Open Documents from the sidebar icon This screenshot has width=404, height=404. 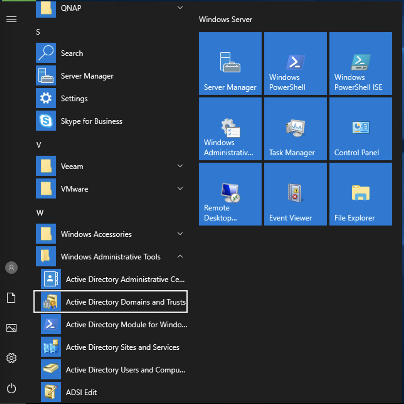tap(11, 298)
